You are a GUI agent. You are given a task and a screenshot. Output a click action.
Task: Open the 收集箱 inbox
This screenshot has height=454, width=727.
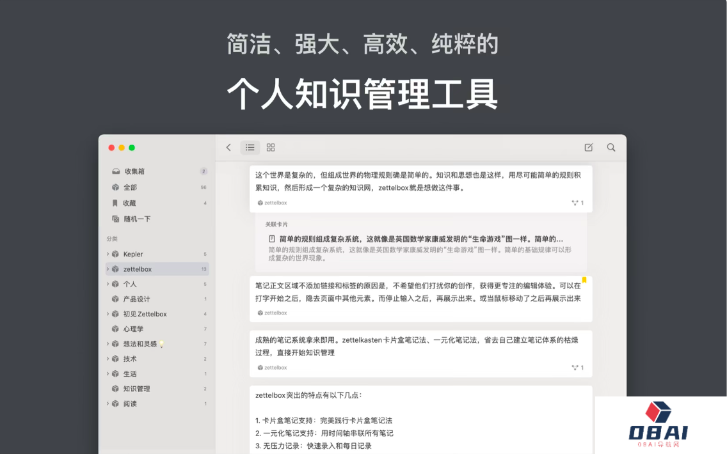pos(134,171)
